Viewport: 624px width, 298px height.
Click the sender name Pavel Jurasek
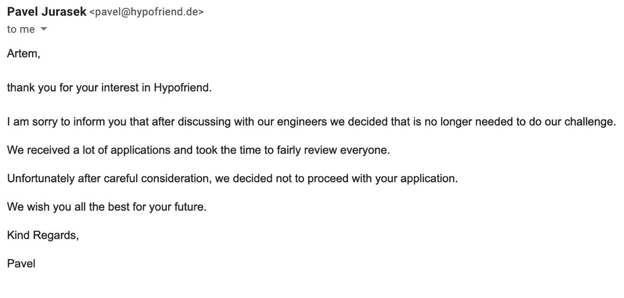(x=47, y=12)
